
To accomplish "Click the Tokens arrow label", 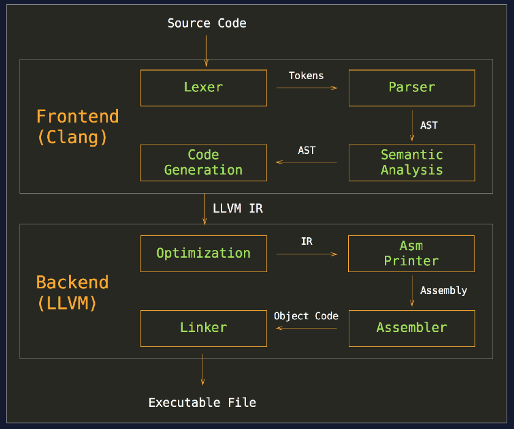I will [306, 75].
